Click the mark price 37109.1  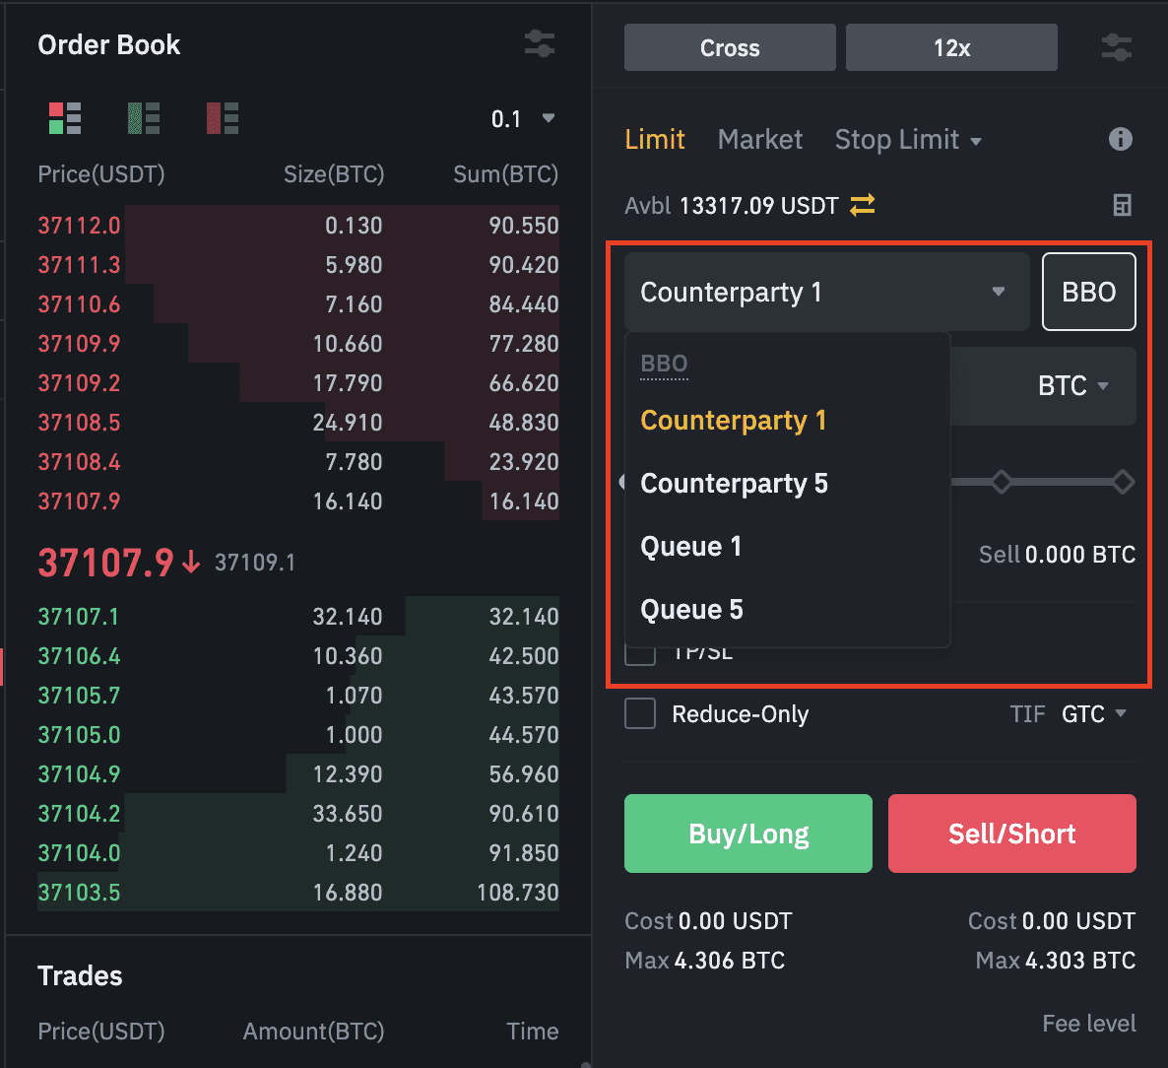point(255,562)
